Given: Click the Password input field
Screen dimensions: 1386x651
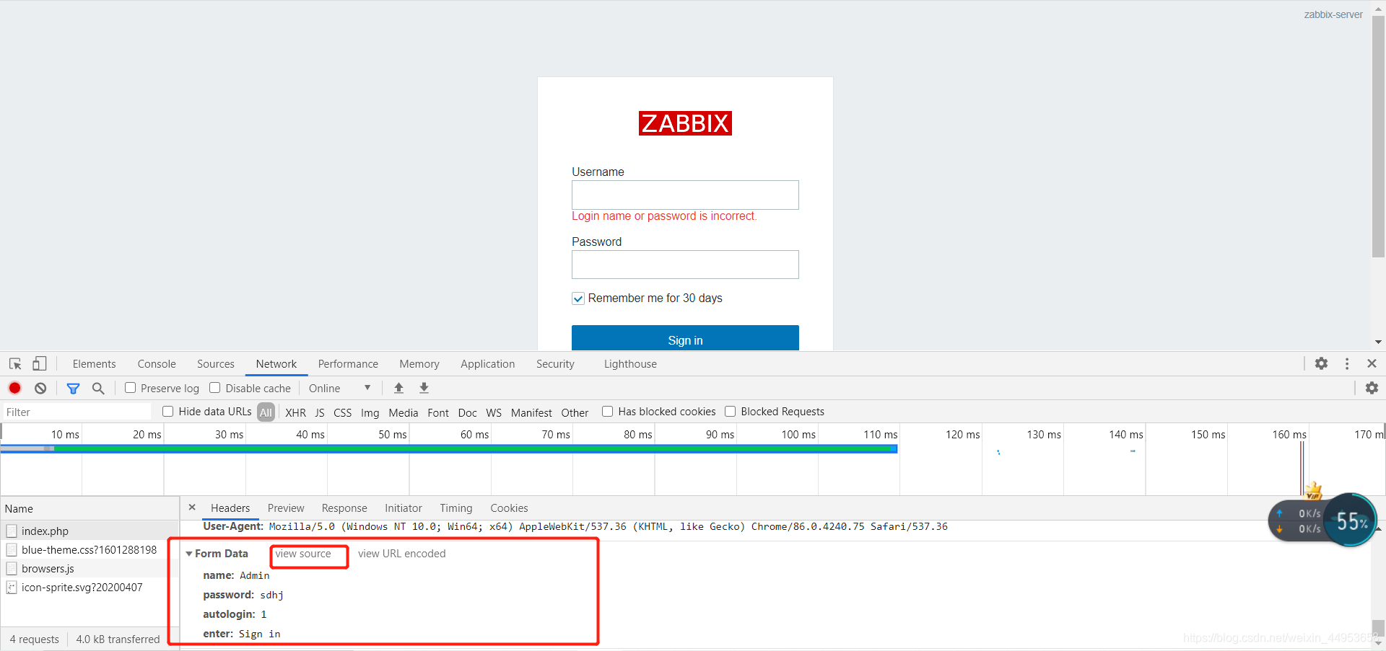Looking at the screenshot, I should click(685, 265).
